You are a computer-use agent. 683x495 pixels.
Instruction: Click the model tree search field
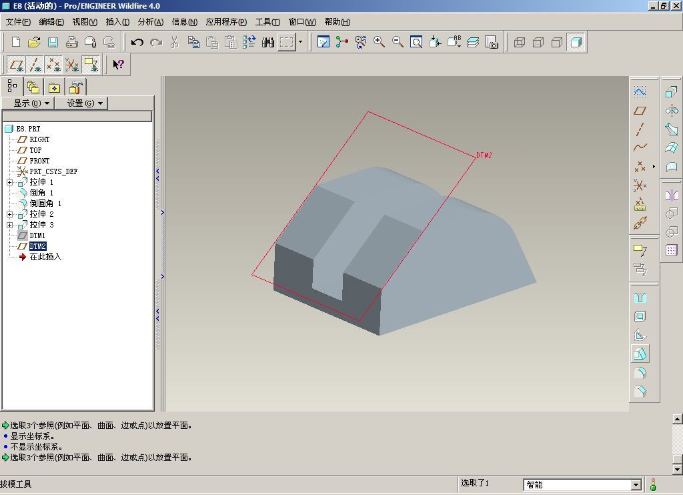coord(77,116)
